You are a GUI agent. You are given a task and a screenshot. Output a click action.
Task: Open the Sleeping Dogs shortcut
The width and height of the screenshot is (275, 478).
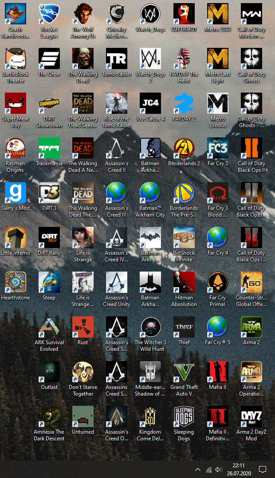(x=184, y=417)
